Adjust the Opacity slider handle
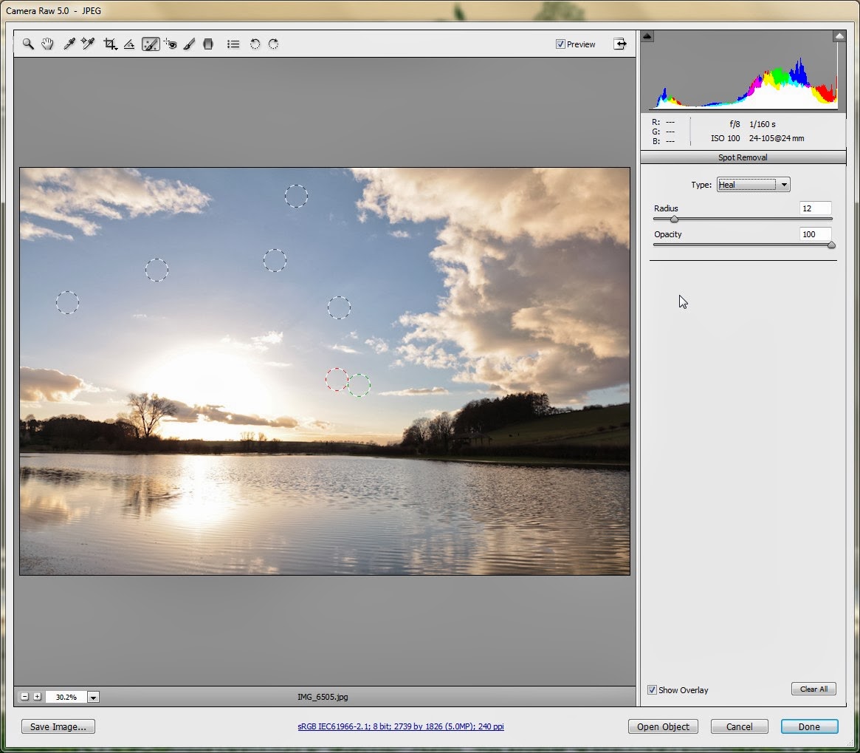Viewport: 860px width, 753px height. tap(831, 245)
